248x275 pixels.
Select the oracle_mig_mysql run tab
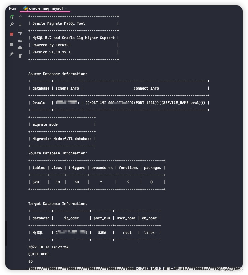pyautogui.click(x=45, y=8)
